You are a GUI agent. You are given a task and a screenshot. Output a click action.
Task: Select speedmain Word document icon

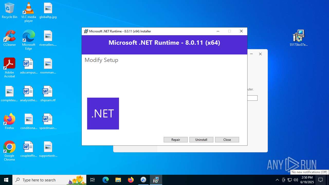[x=48, y=122]
